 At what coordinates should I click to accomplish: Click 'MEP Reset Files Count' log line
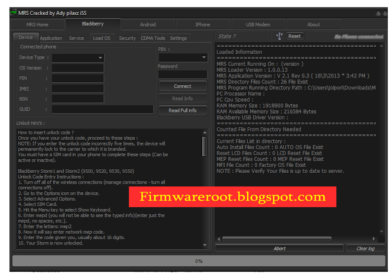[x=270, y=159]
